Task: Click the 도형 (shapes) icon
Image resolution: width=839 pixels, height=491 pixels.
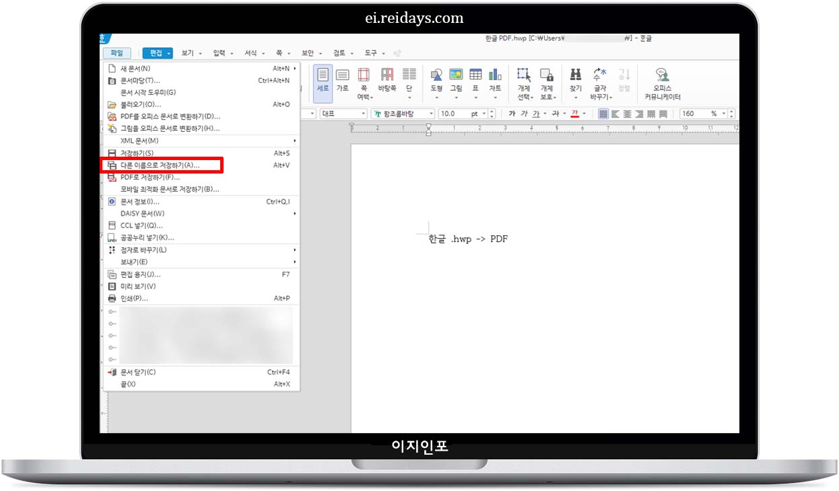Action: tap(436, 79)
